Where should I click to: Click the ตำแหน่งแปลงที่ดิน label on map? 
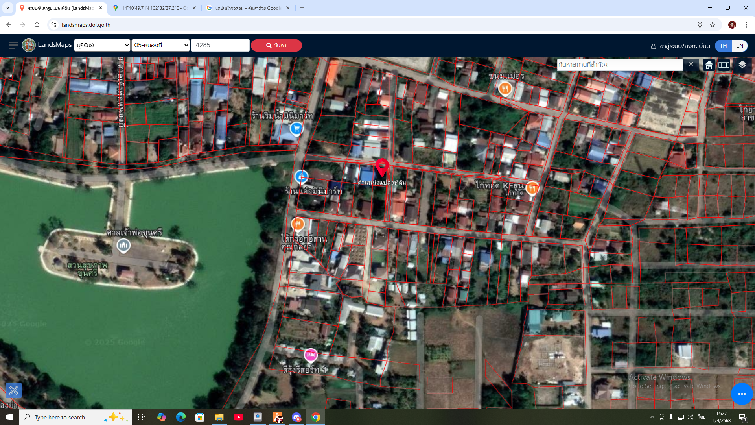pos(382,183)
